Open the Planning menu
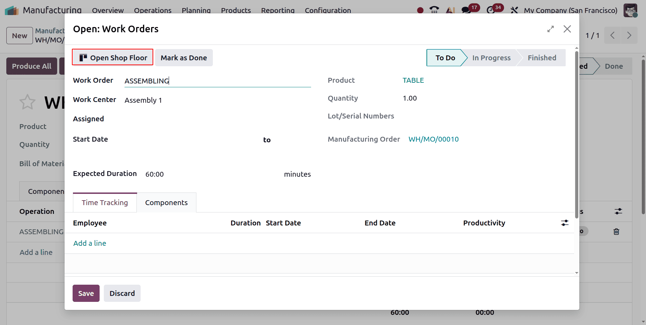This screenshot has width=646, height=325. point(196,10)
